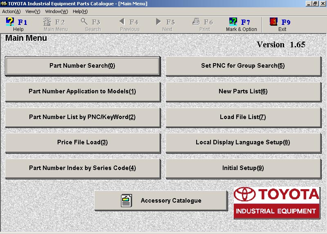
Task: Click the F9 Exit door icon
Action: click(273, 22)
